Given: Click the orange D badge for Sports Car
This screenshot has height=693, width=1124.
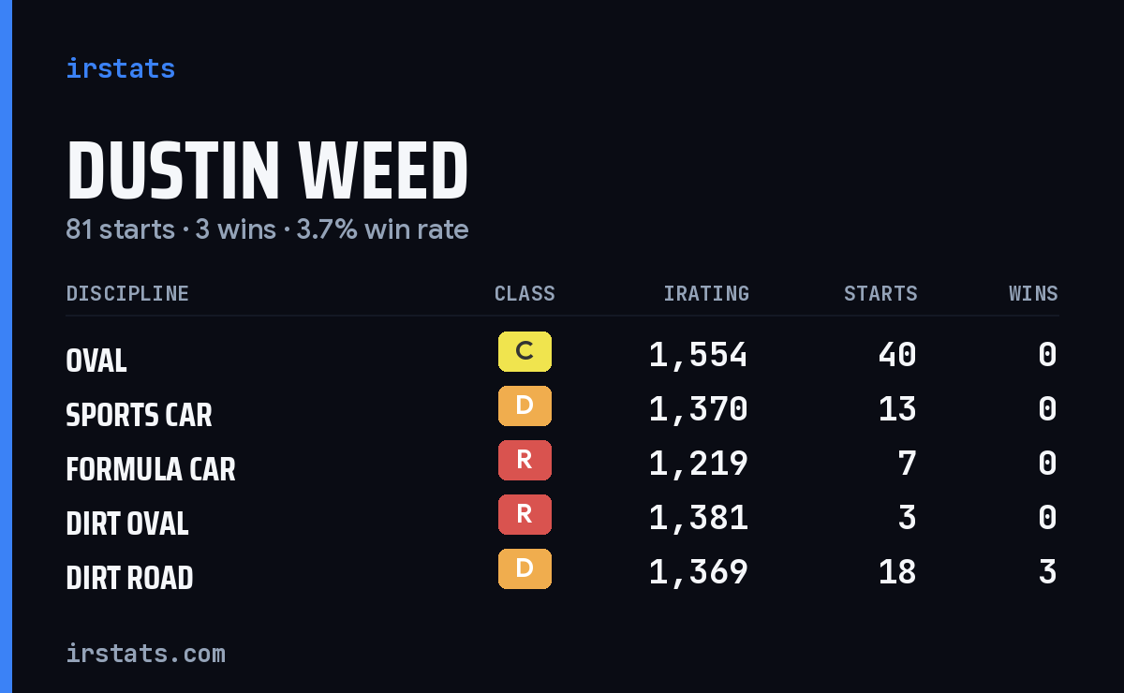Looking at the screenshot, I should pyautogui.click(x=525, y=406).
